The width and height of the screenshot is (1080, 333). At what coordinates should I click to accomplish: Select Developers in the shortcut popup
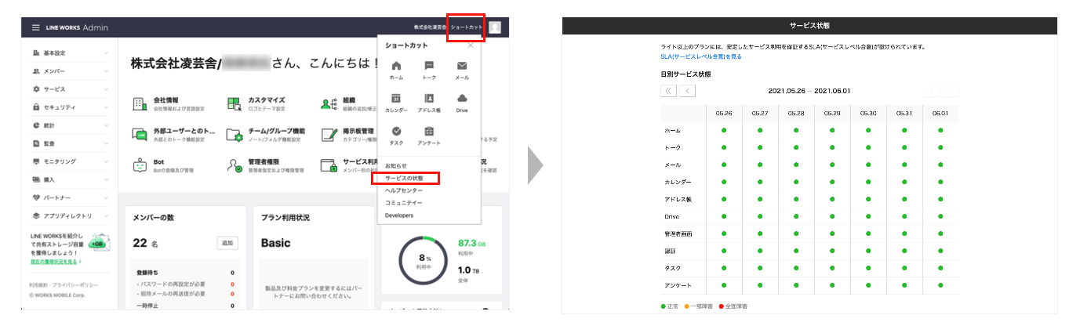[x=399, y=215]
